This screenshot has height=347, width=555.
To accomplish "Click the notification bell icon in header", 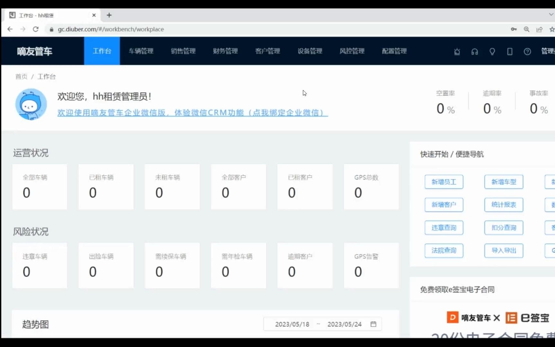I will pyautogui.click(x=457, y=51).
